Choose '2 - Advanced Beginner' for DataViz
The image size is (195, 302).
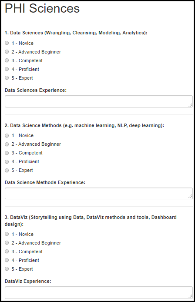(7, 243)
